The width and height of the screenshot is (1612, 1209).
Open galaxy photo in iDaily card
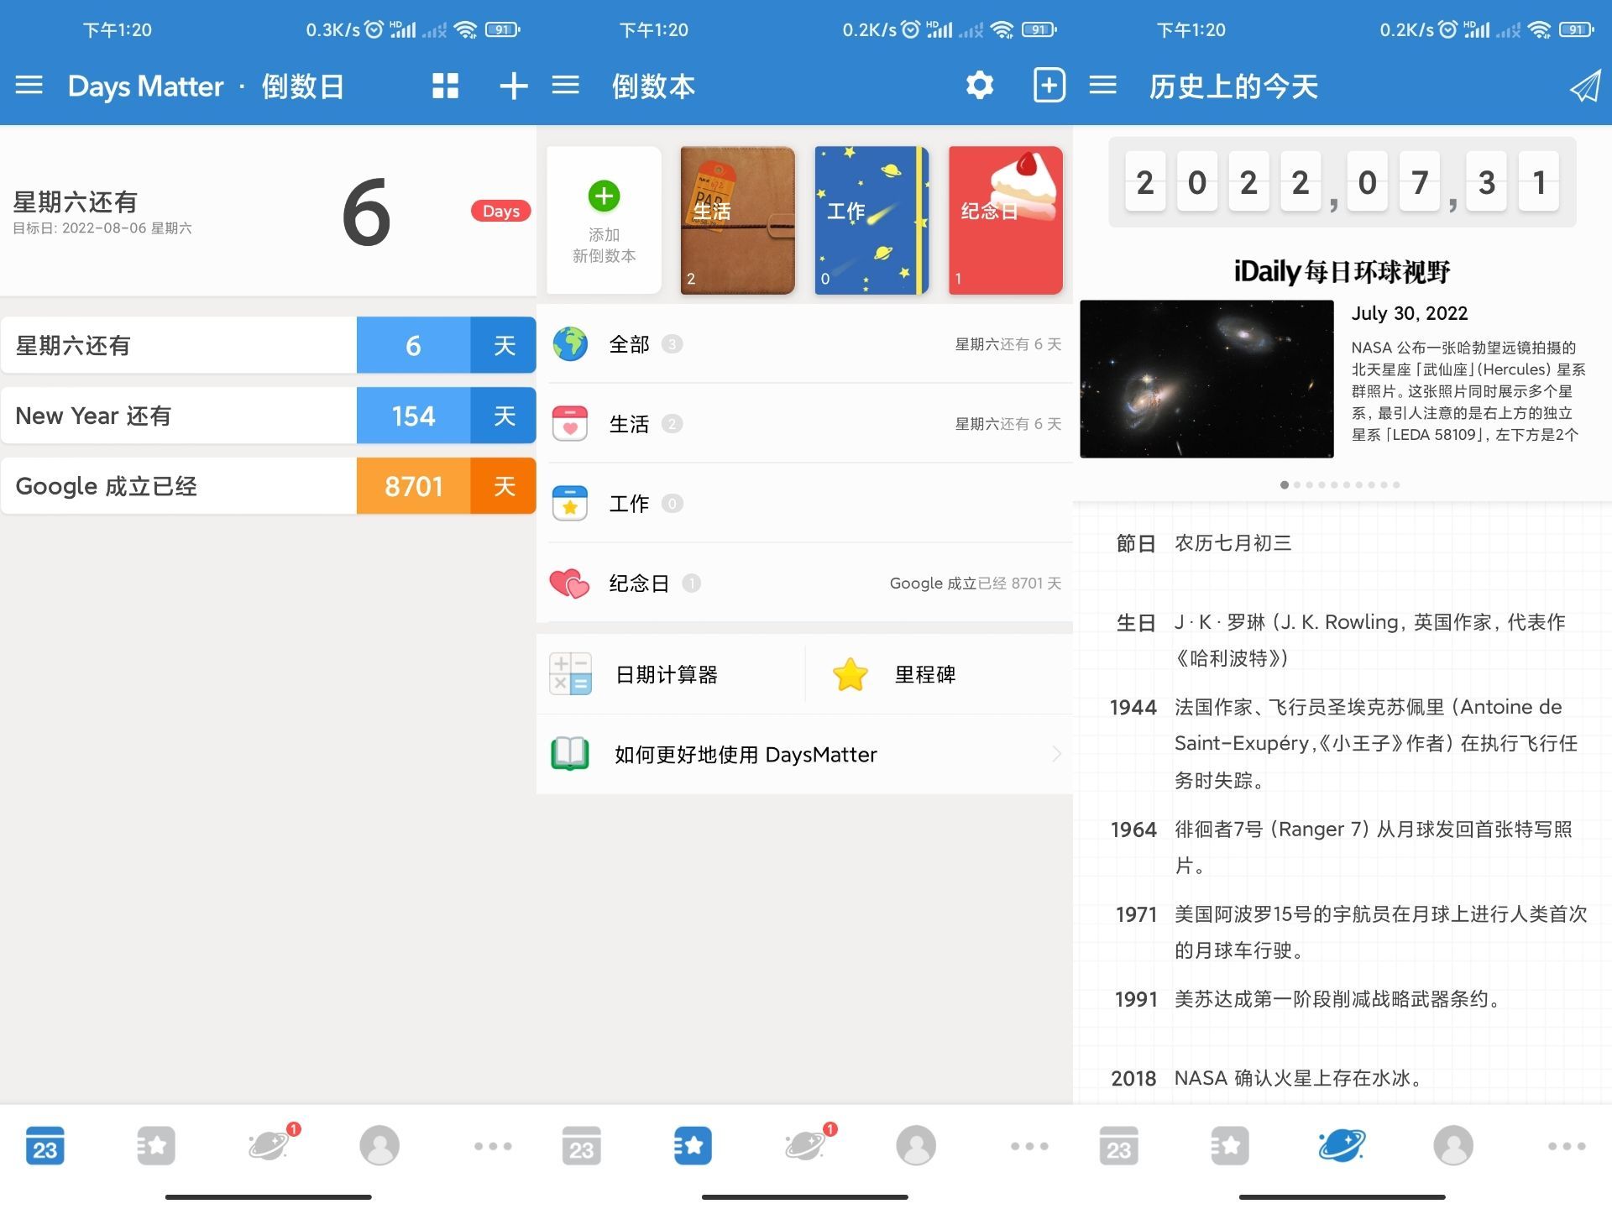point(1206,379)
